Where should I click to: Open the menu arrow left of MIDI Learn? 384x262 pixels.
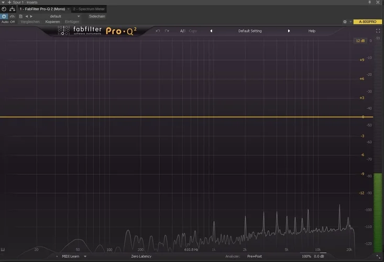57,256
